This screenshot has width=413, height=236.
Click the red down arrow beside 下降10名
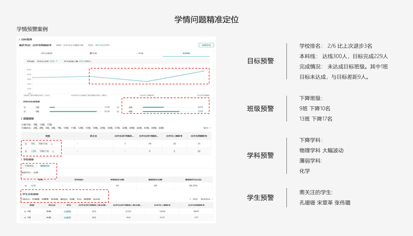click(x=52, y=144)
